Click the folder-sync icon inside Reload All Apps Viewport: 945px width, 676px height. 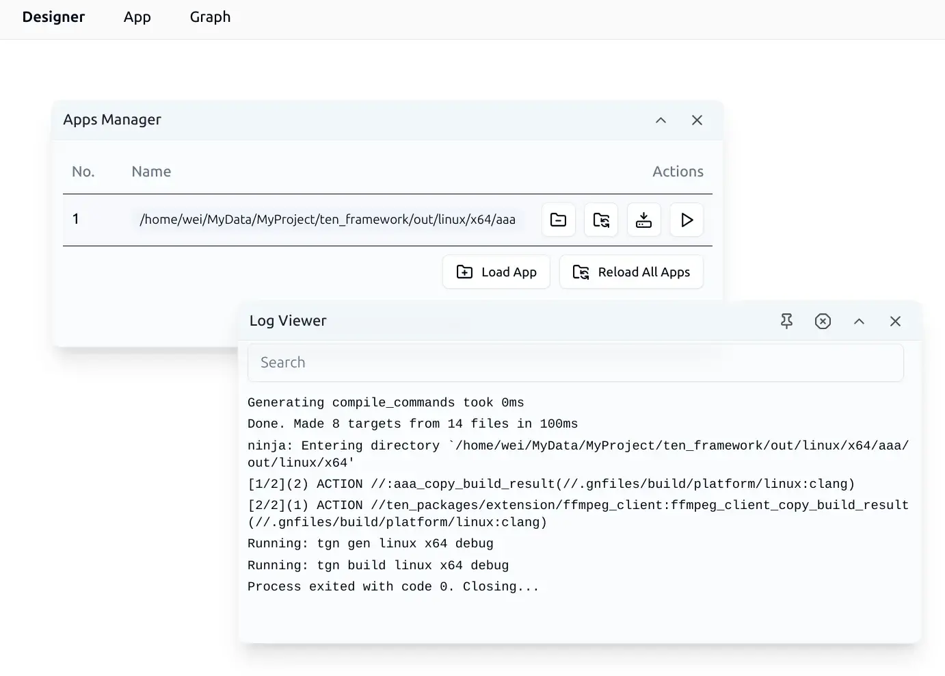point(580,272)
